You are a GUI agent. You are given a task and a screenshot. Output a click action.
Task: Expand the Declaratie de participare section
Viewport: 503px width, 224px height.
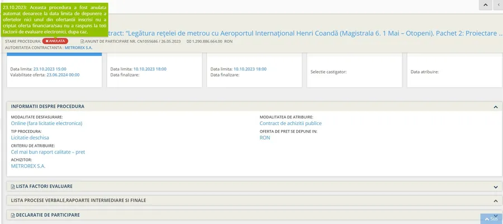click(x=495, y=215)
